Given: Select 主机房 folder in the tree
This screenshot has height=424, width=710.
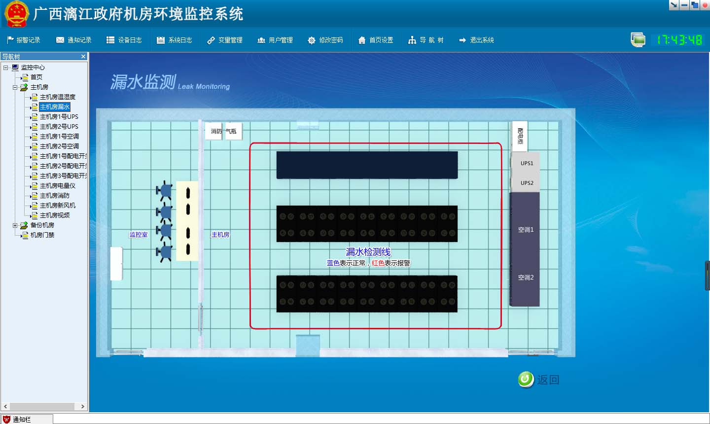Looking at the screenshot, I should click(x=39, y=87).
